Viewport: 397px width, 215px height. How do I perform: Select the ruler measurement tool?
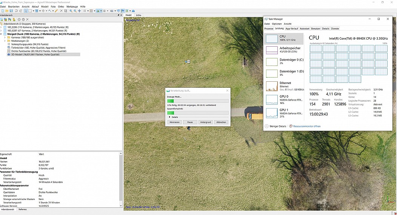56,11
